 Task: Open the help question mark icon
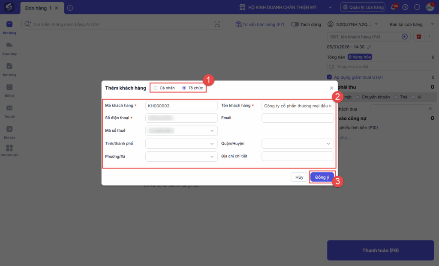point(405,7)
